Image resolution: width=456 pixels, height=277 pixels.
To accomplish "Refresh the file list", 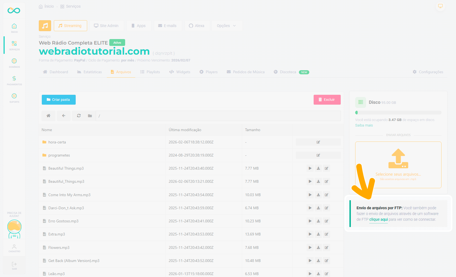I will 79,116.
